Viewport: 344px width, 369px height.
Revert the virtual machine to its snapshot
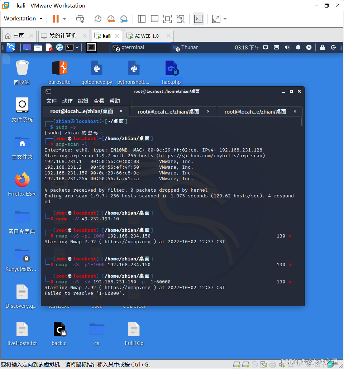(x=110, y=19)
